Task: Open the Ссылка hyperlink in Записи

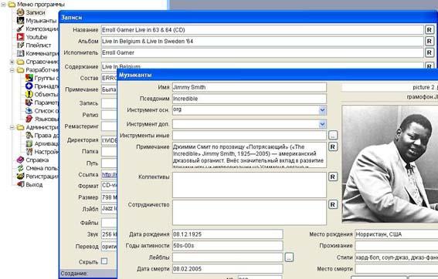Action: click(x=110, y=174)
